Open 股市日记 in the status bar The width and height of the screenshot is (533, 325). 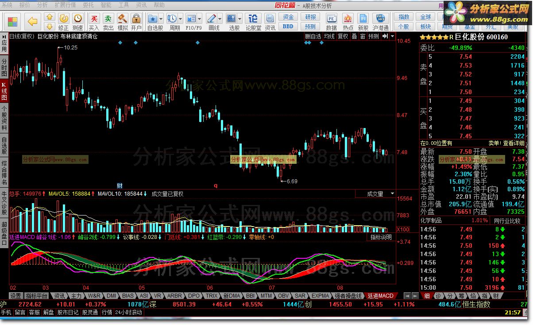tap(68, 312)
